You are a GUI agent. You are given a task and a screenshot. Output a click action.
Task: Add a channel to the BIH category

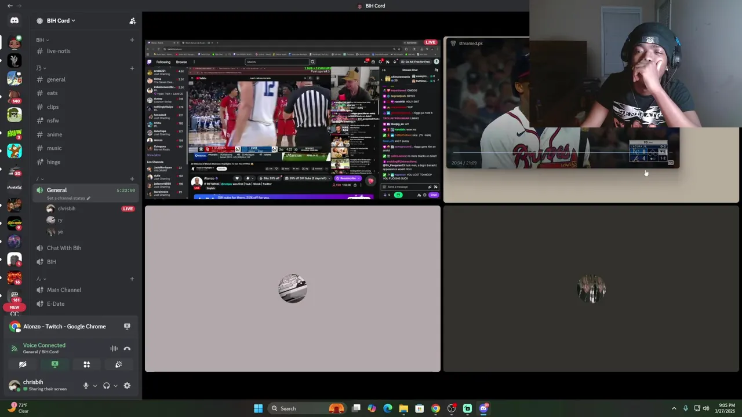[132, 40]
